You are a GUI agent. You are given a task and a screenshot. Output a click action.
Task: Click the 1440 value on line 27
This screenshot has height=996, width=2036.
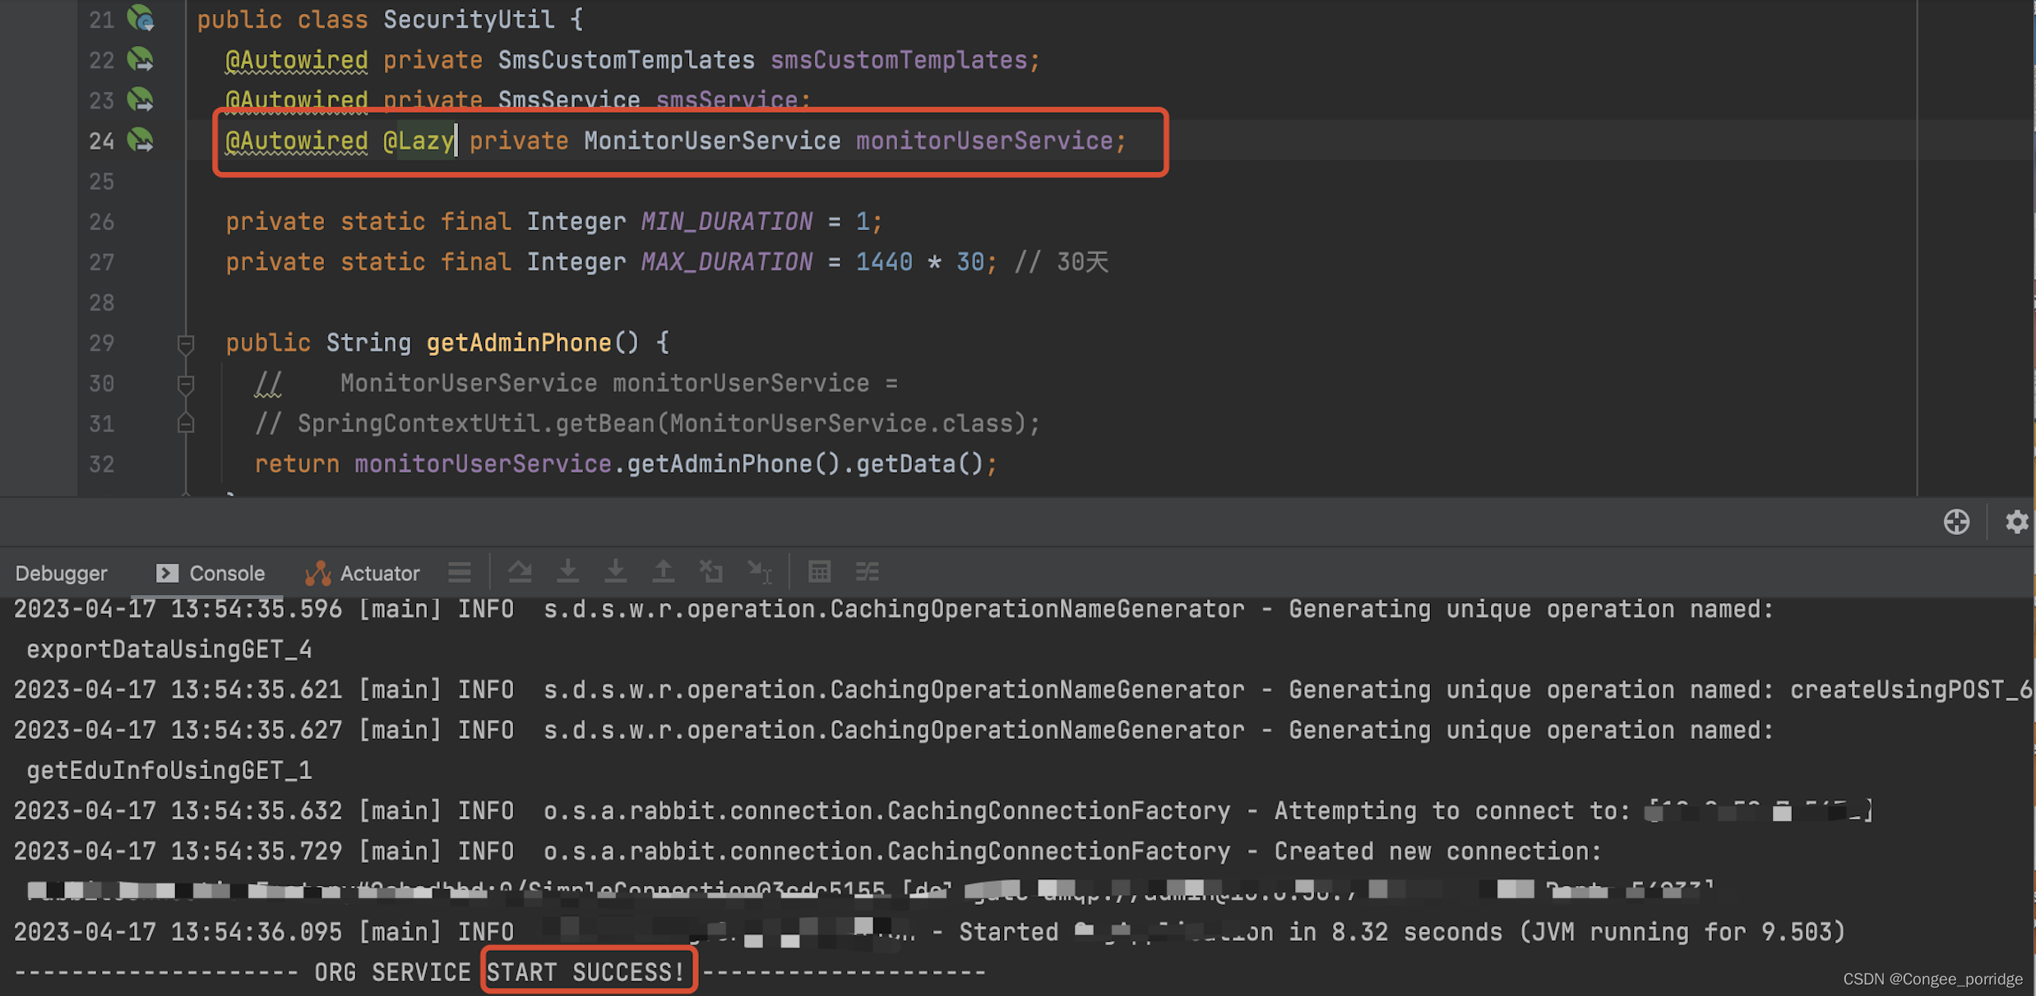pyautogui.click(x=884, y=262)
